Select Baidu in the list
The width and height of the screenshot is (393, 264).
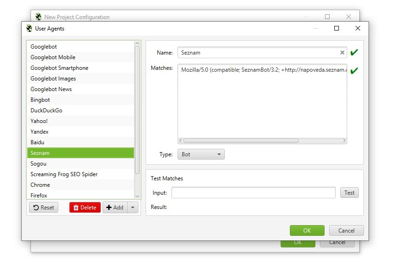[x=80, y=142]
